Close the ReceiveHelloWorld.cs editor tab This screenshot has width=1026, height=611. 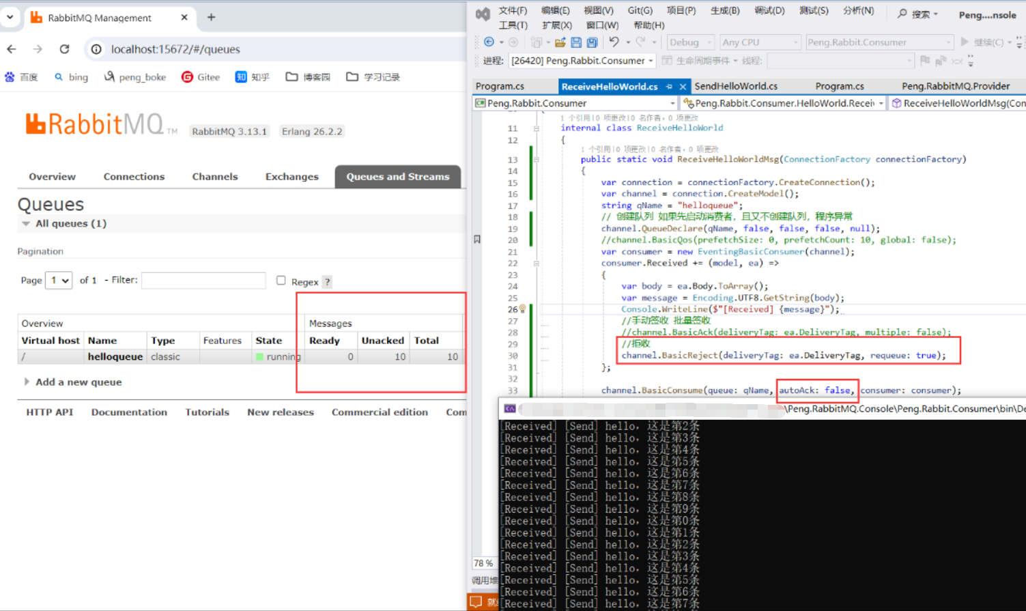pos(683,87)
